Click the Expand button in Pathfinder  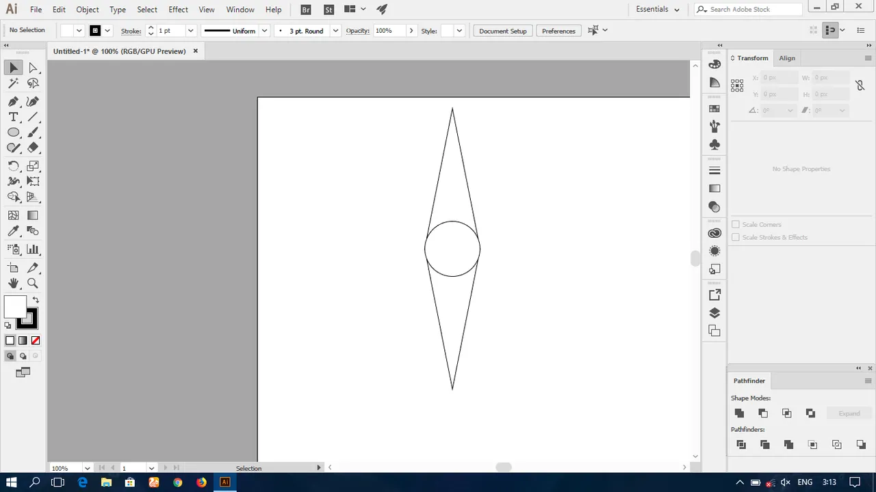[x=849, y=413]
